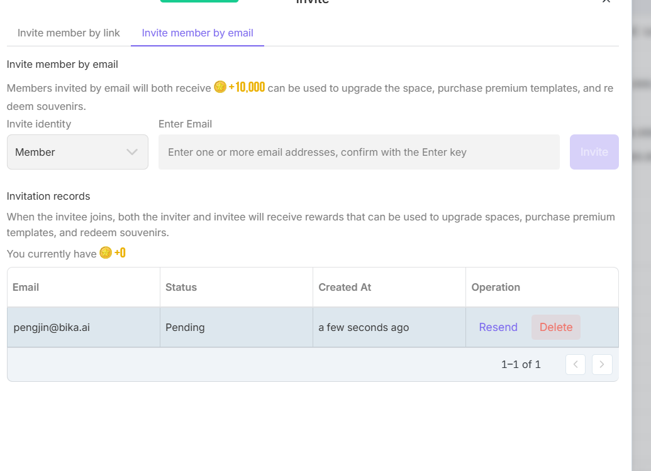The image size is (651, 471).
Task: Switch to Invite member by link tab
Action: [x=69, y=33]
